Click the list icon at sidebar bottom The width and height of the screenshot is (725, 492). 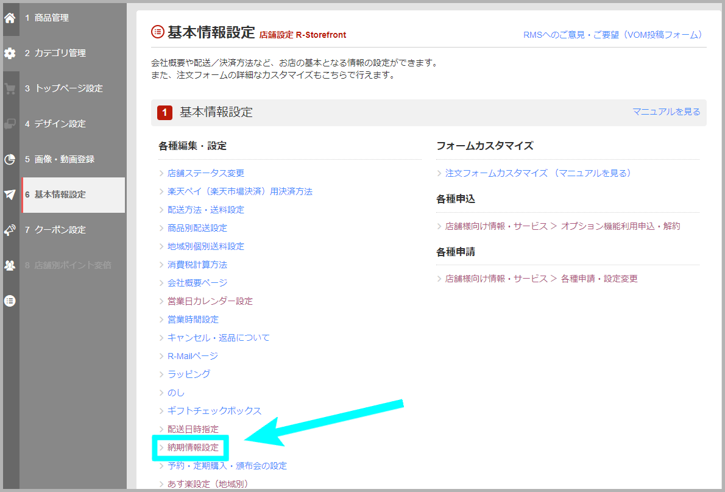coord(10,301)
